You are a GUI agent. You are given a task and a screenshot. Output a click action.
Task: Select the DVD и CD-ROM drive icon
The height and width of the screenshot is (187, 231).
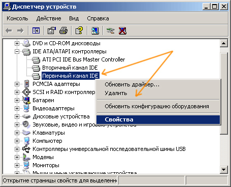coord(26,43)
